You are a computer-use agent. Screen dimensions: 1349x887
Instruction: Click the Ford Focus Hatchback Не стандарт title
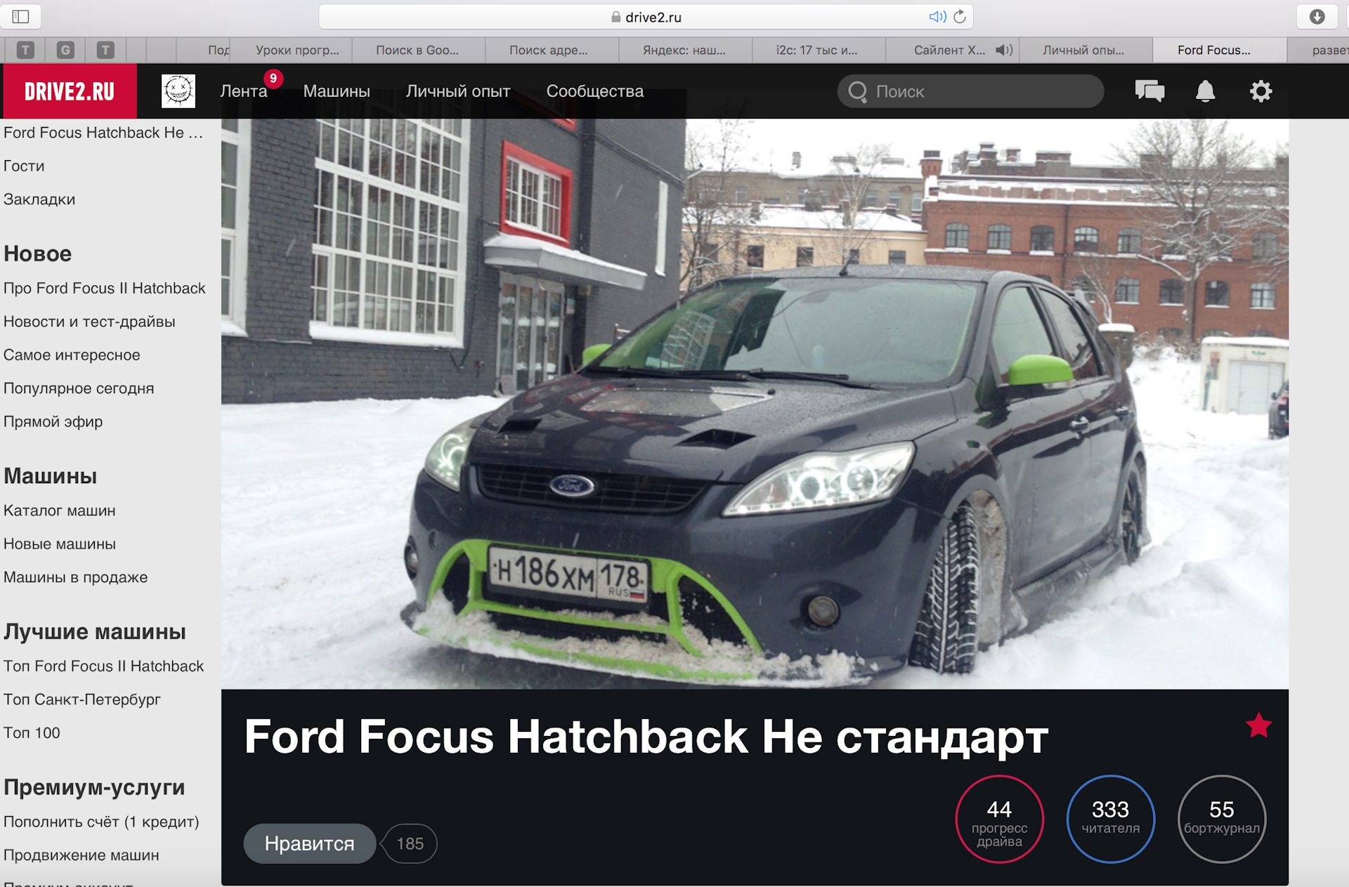(x=646, y=737)
